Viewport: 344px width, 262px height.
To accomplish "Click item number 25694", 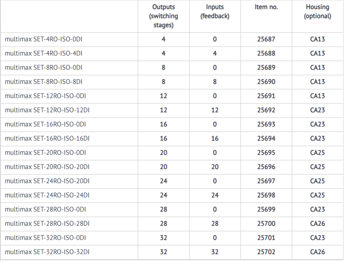I will (266, 139).
